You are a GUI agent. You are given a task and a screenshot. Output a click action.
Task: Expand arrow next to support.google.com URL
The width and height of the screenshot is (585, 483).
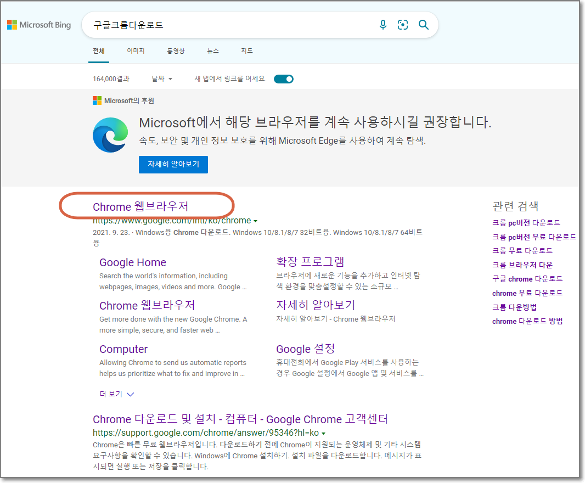pos(323,434)
